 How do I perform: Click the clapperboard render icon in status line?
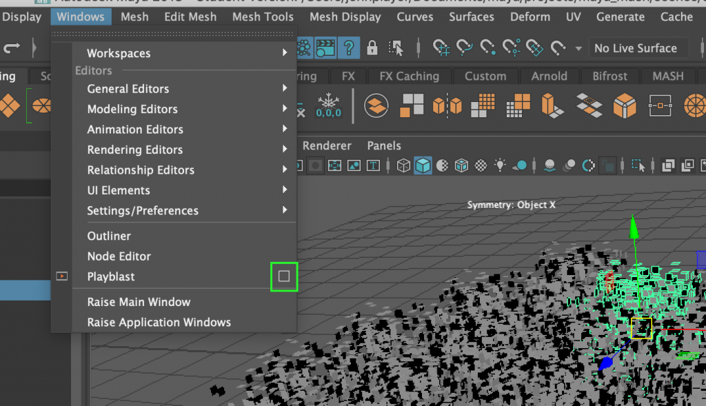point(325,48)
